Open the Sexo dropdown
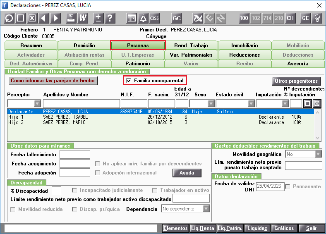This screenshot has height=234, width=326. (x=211, y=103)
